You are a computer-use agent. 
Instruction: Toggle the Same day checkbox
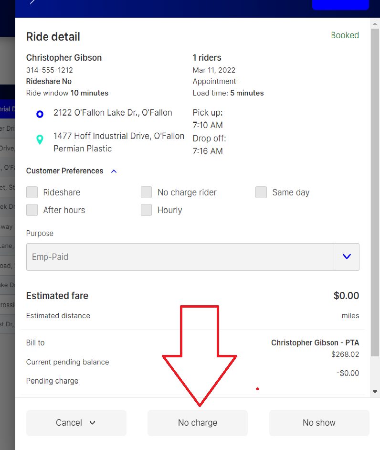tap(261, 193)
